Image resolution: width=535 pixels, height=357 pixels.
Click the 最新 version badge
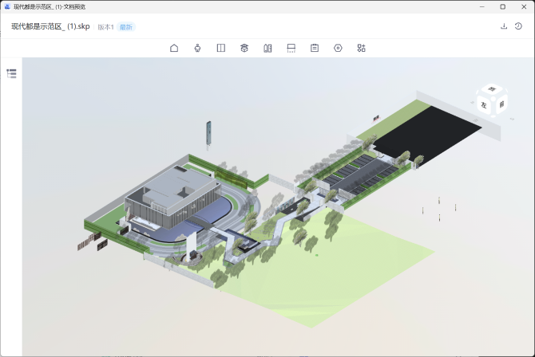point(126,27)
